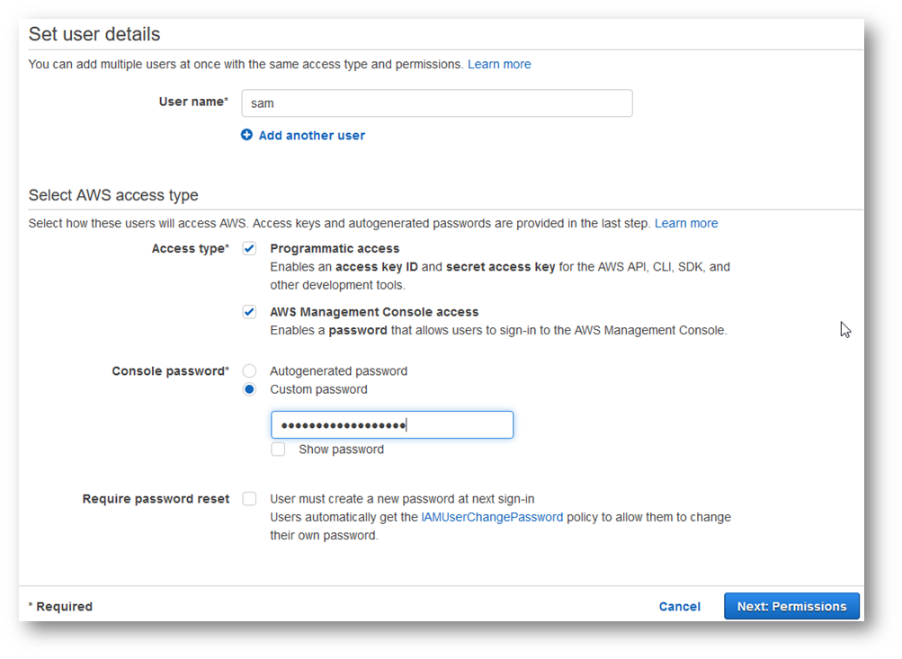Enable the Show password checkbox
The image size is (902, 659).
(x=279, y=450)
